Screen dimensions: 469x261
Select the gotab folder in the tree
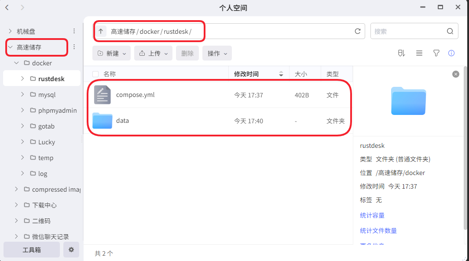46,126
